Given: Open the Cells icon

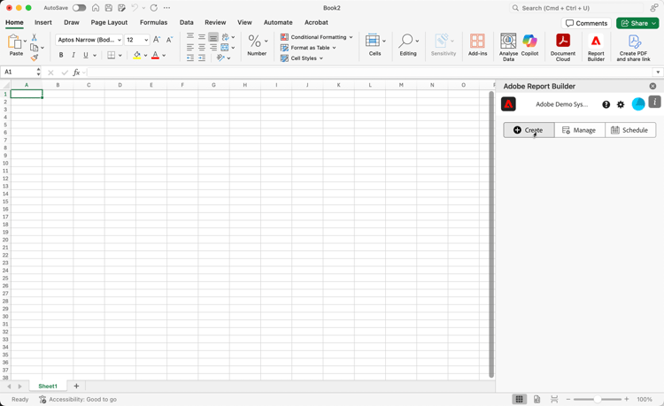Looking at the screenshot, I should 373,41.
